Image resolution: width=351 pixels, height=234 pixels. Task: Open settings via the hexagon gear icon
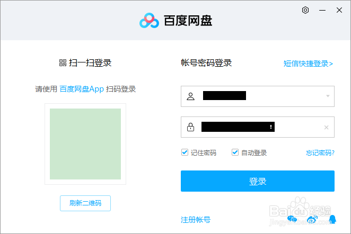point(305,10)
